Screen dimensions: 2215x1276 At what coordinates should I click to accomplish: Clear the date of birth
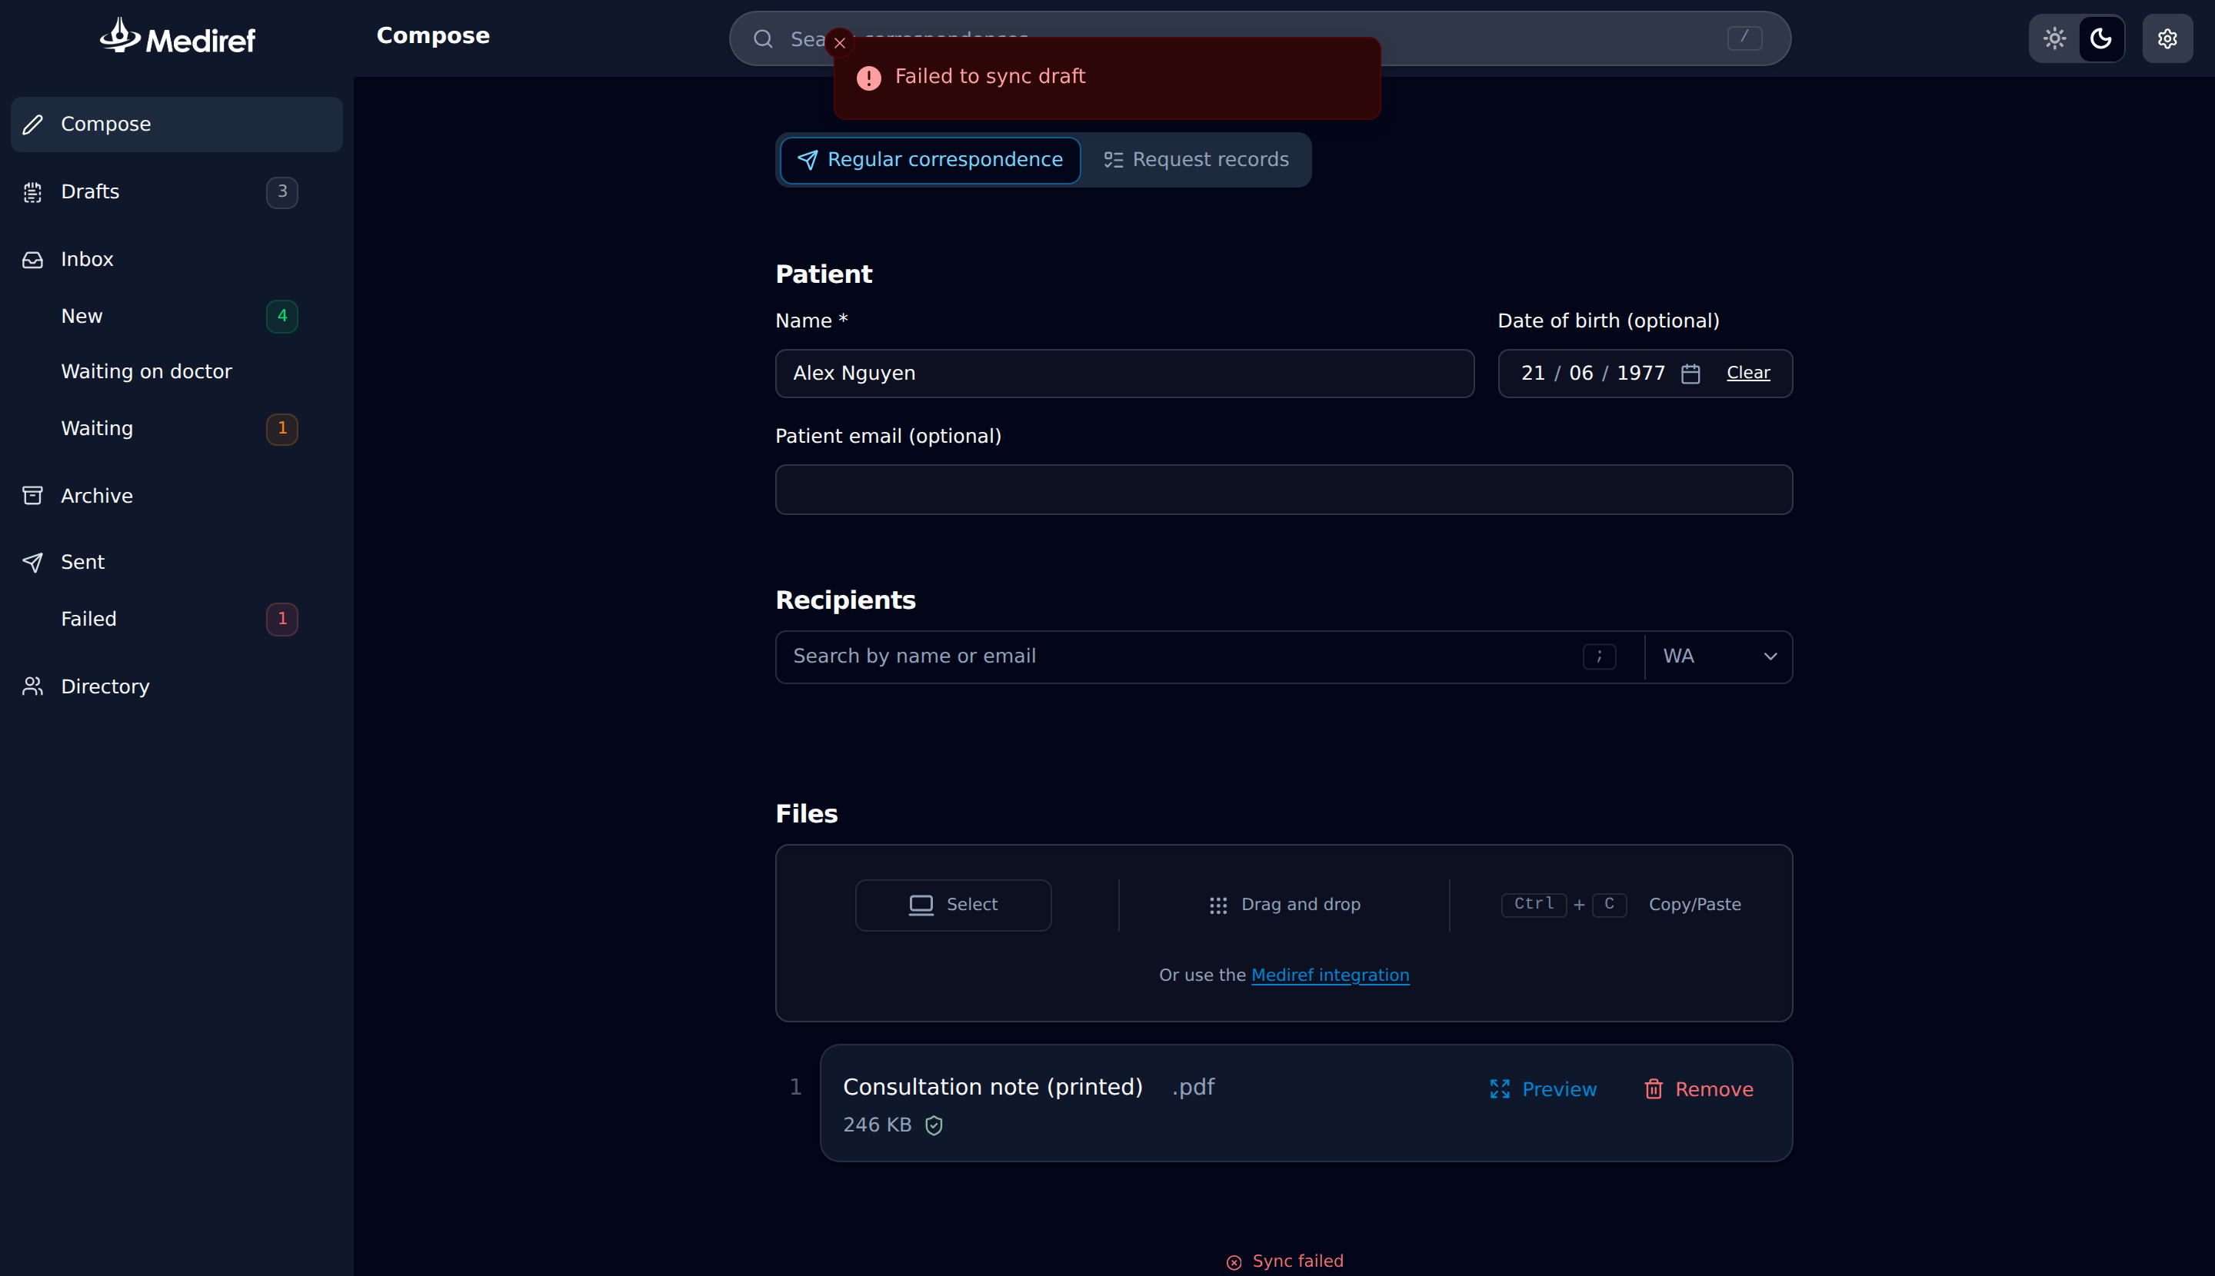[1747, 374]
